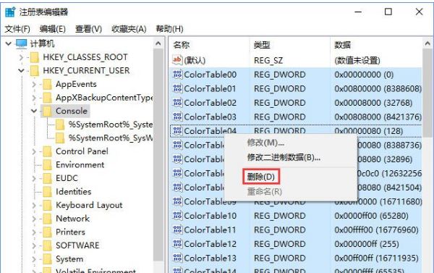Click the data 0x000000ff (255)
This screenshot has width=434, height=273.
[x=367, y=244]
